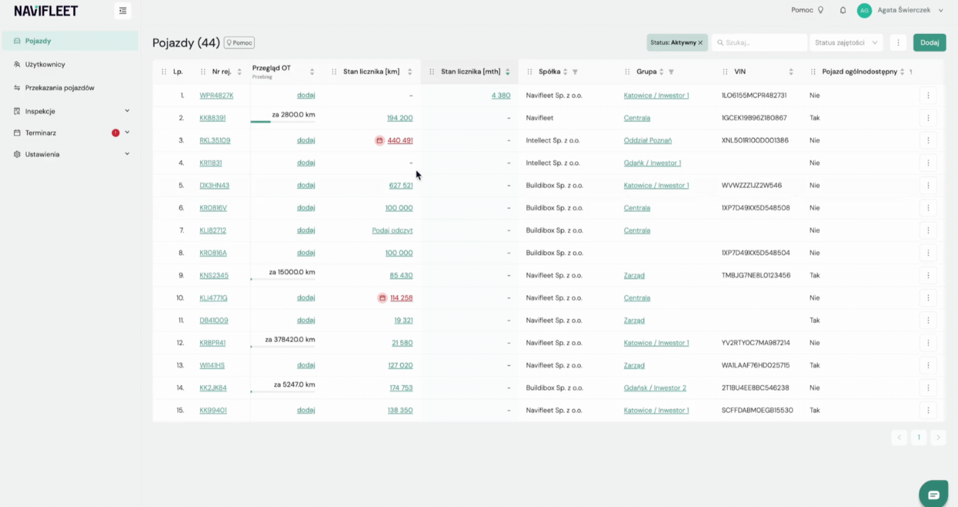
Task: Open the table options three-dot menu beside Dodaj
Action: click(898, 42)
